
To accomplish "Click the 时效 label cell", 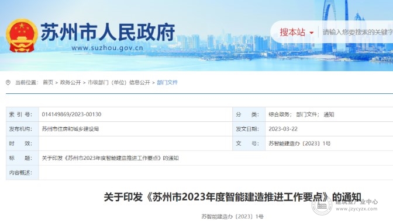I will (x=22, y=143).
